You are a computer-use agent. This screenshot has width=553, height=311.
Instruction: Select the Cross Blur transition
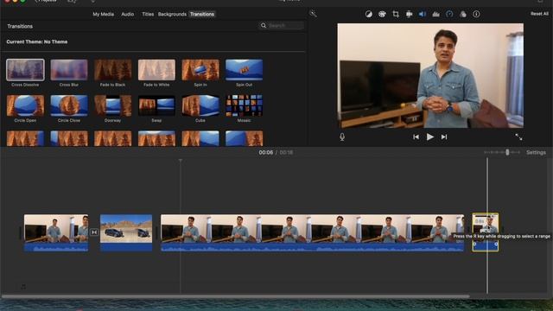pos(69,70)
